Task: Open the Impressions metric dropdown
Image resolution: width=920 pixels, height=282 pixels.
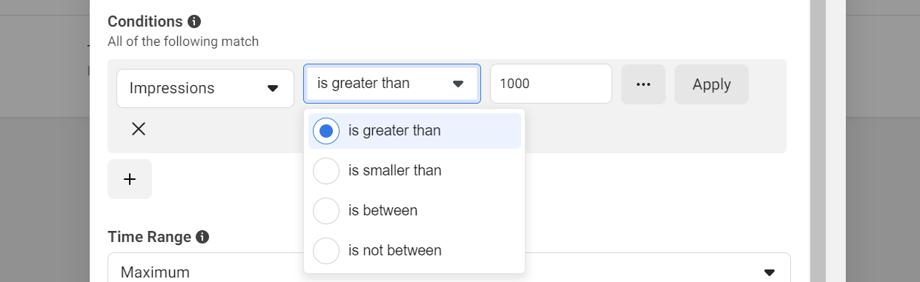Action: pyautogui.click(x=205, y=88)
